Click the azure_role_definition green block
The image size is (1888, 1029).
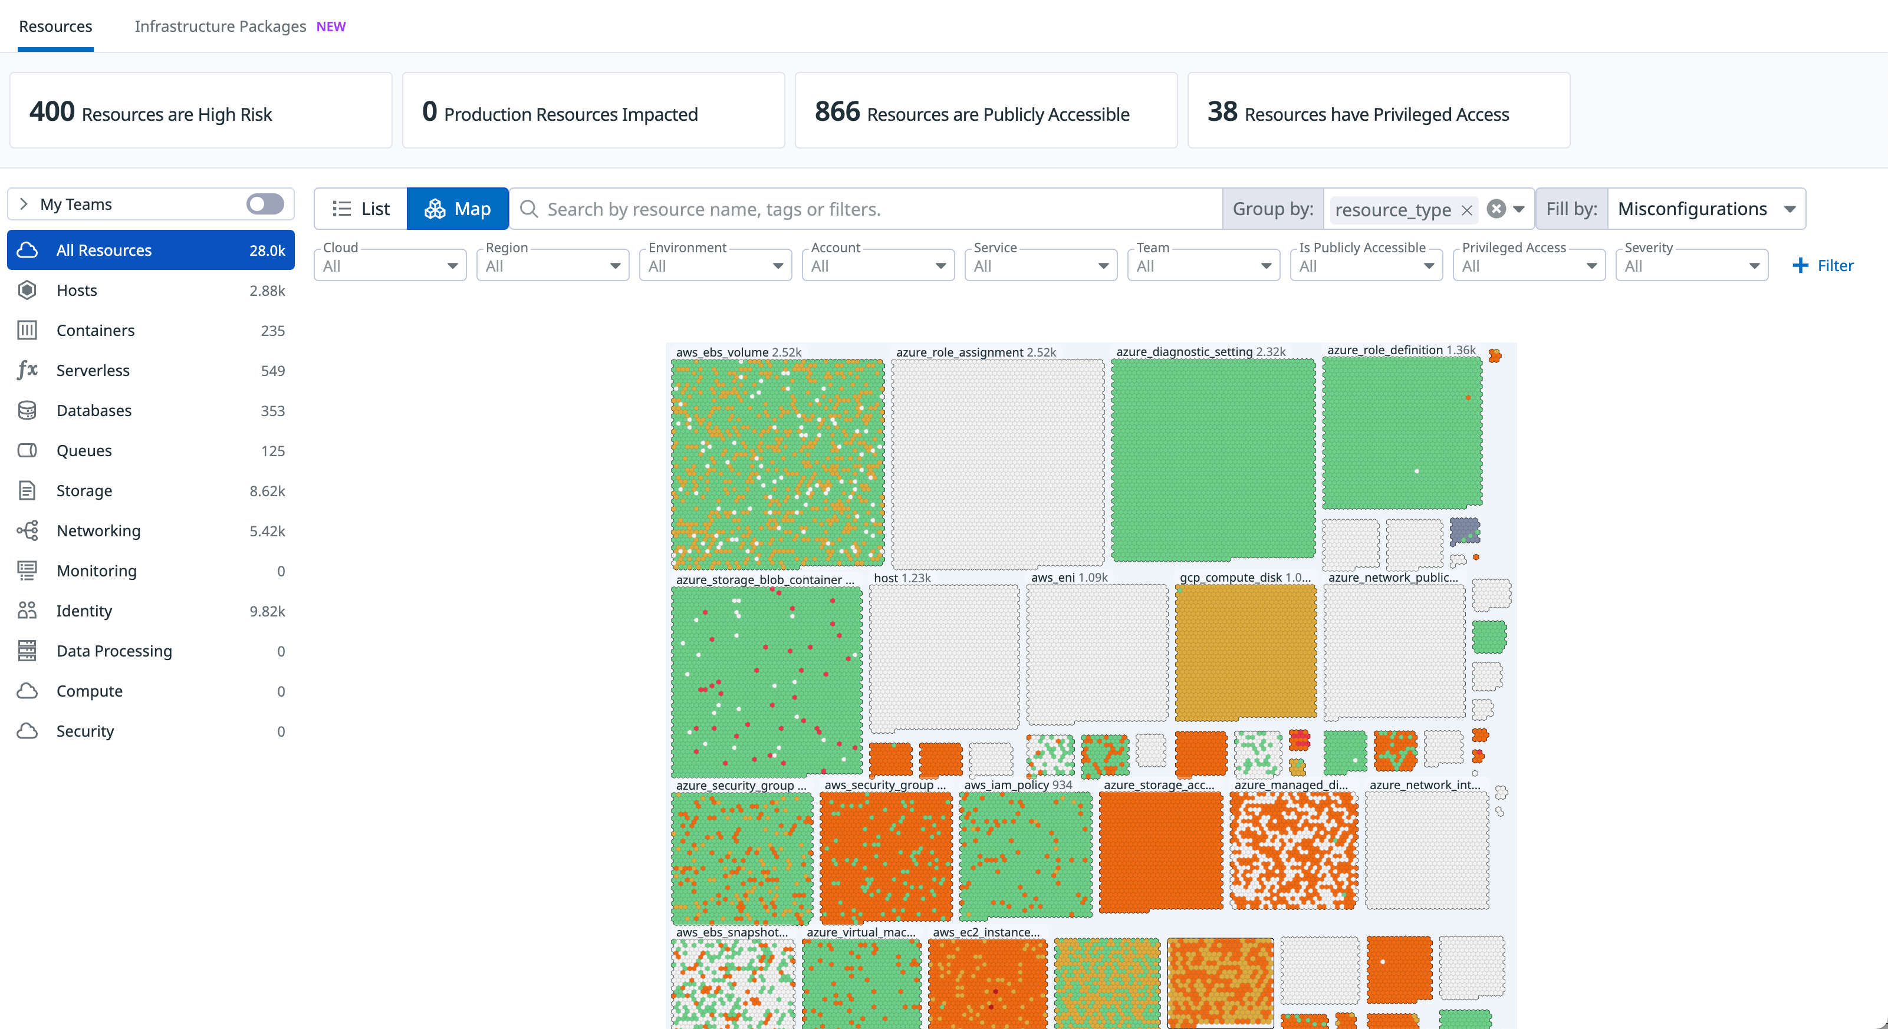(x=1402, y=433)
